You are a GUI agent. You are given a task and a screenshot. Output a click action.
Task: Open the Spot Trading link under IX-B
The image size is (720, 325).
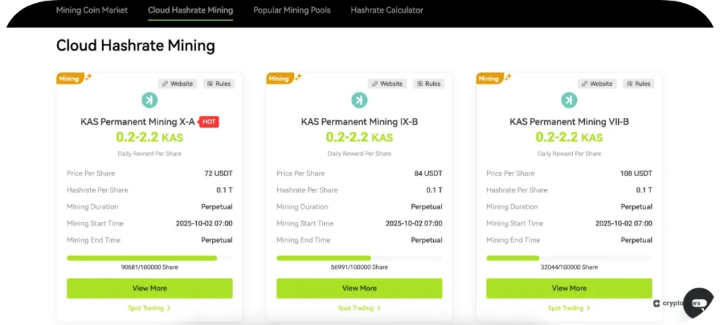(359, 308)
